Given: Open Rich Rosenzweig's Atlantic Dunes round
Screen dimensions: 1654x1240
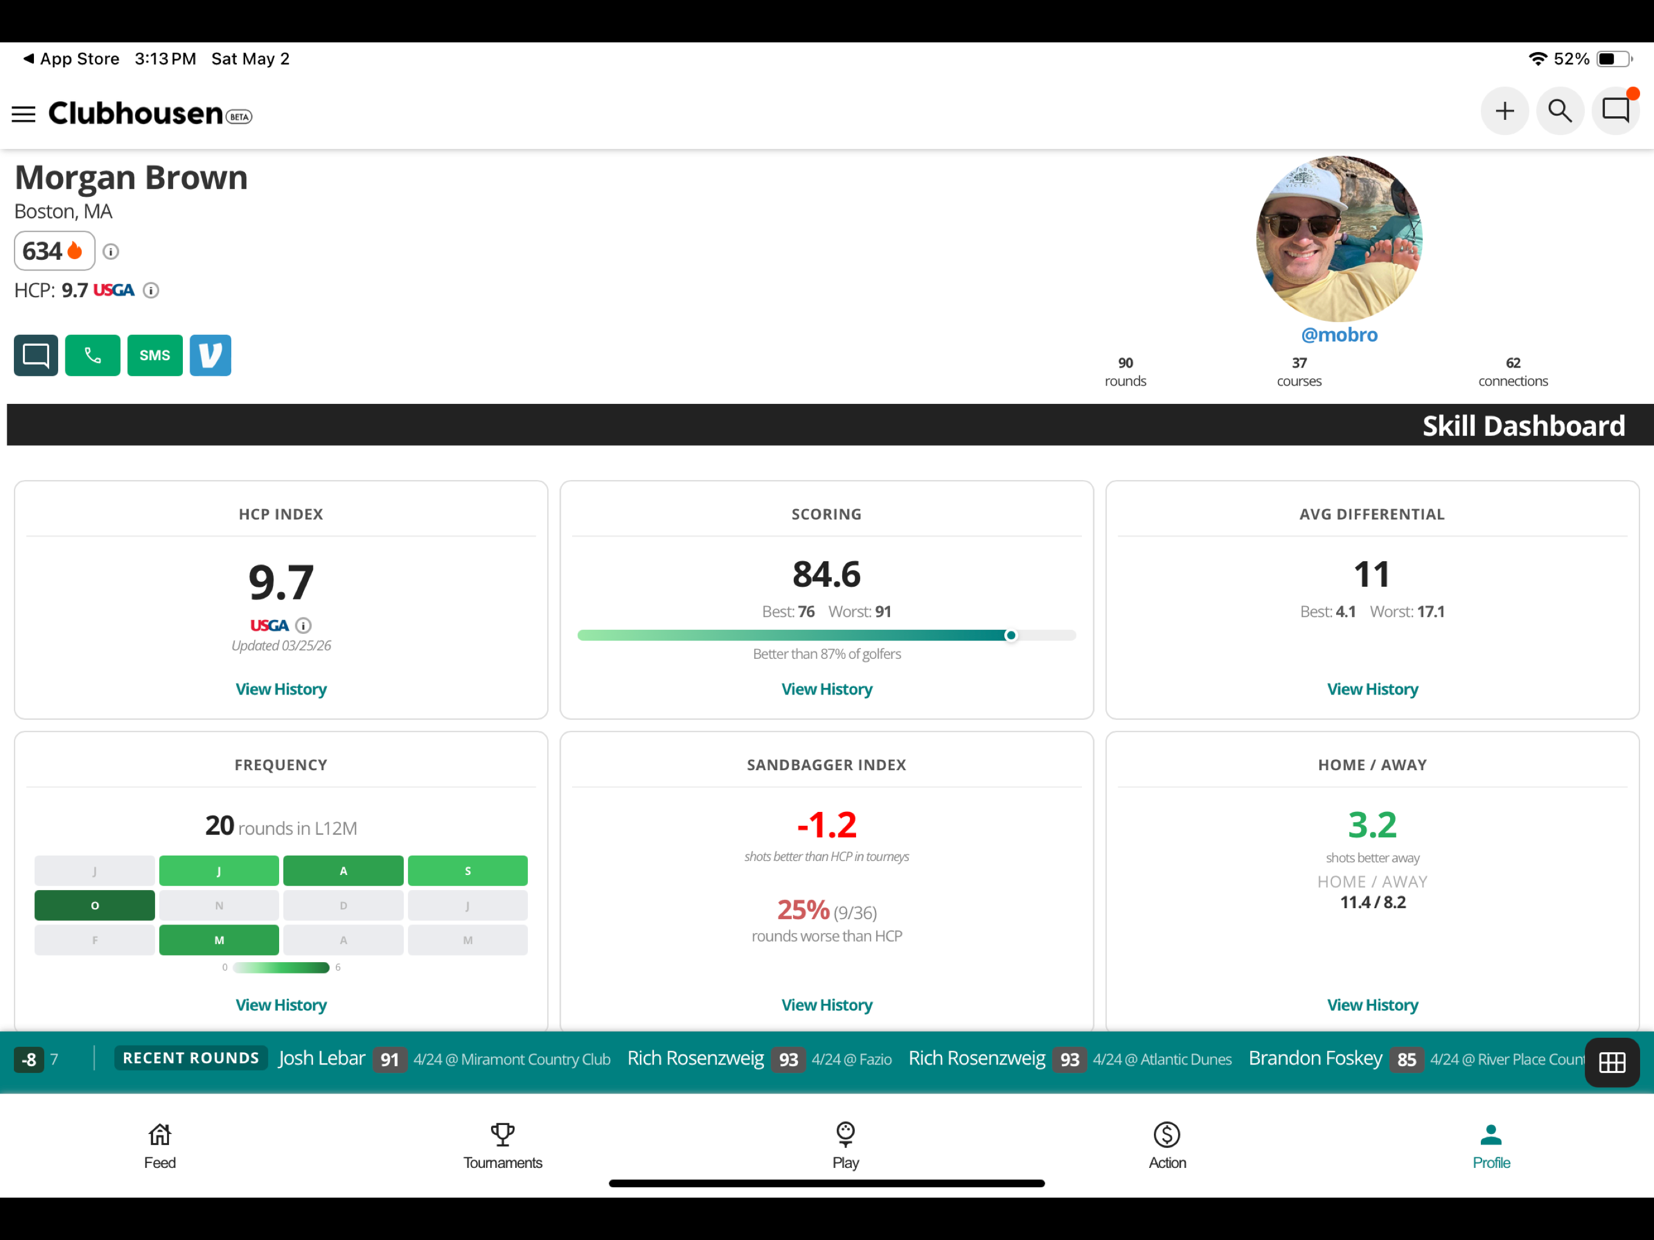Looking at the screenshot, I should 1069,1059.
